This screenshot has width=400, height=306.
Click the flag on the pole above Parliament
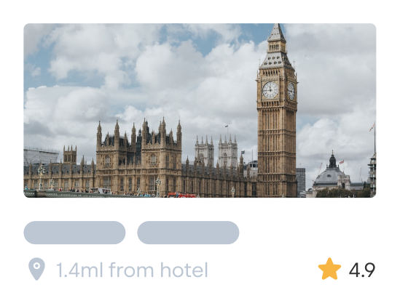click(x=227, y=126)
